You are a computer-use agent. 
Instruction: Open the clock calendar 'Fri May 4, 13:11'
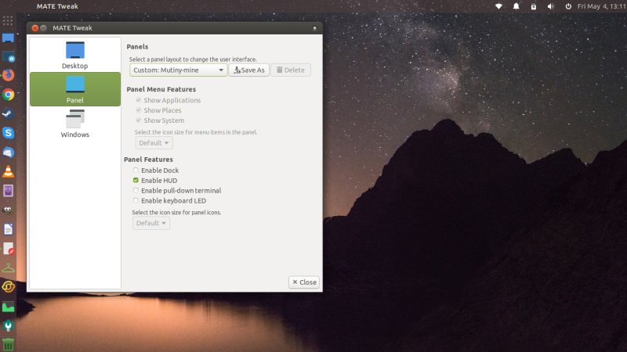602,6
